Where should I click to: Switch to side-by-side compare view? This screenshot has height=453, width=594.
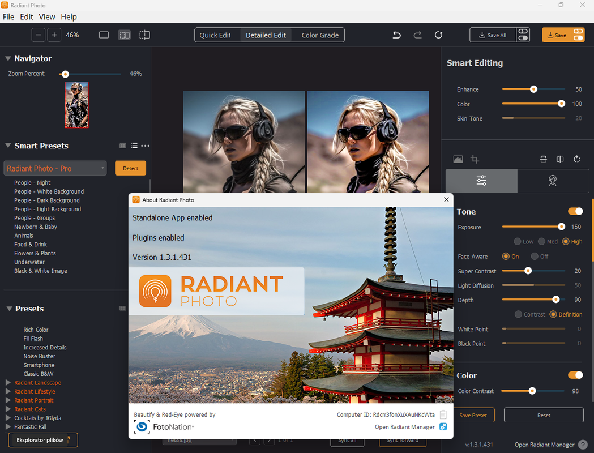(124, 35)
